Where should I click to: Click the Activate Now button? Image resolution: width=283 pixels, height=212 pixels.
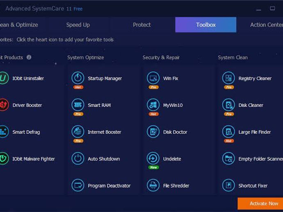click(260, 203)
